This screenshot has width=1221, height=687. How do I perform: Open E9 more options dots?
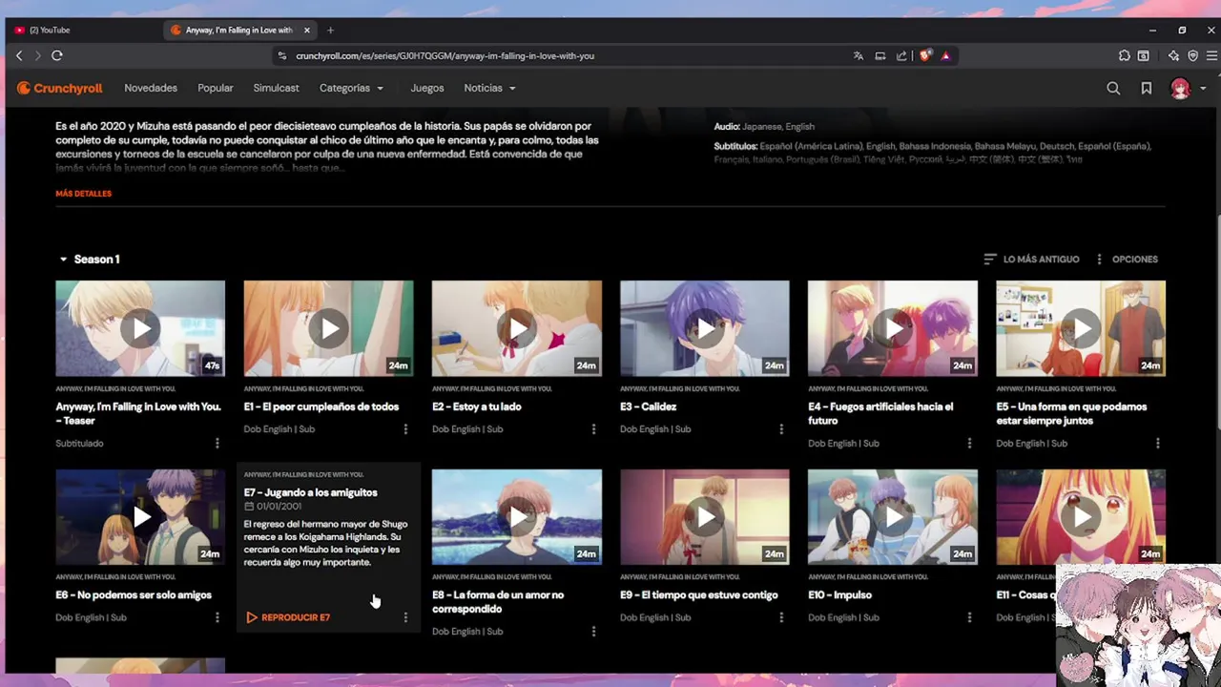click(781, 617)
